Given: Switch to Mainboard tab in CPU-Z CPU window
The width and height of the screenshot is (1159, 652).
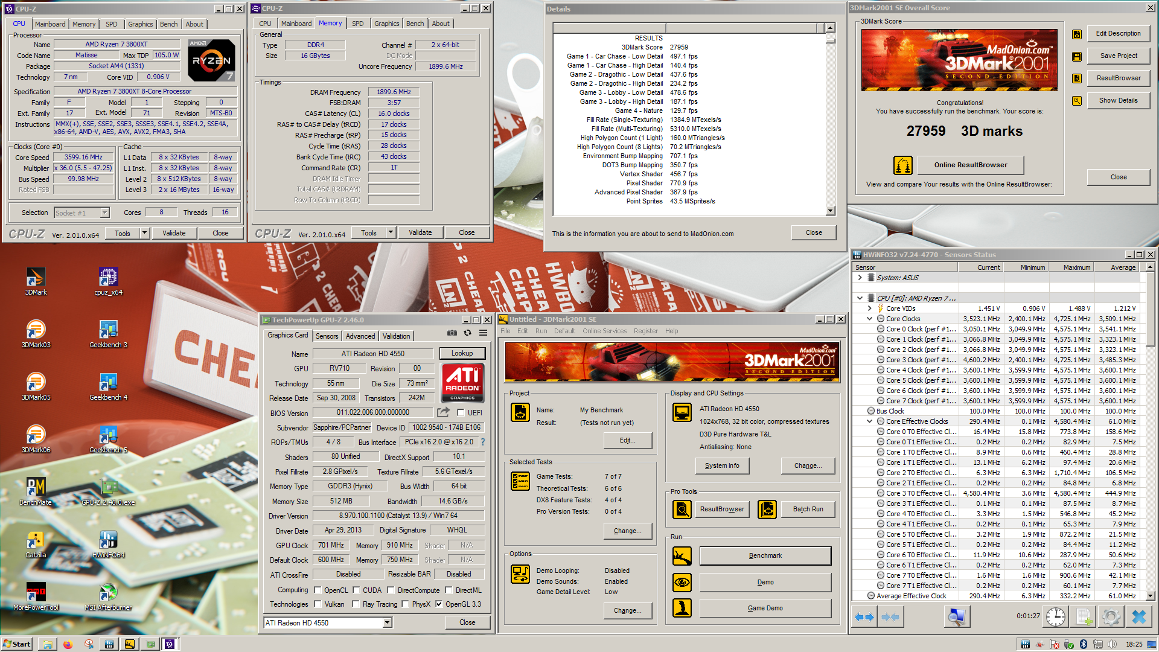Looking at the screenshot, I should point(50,24).
